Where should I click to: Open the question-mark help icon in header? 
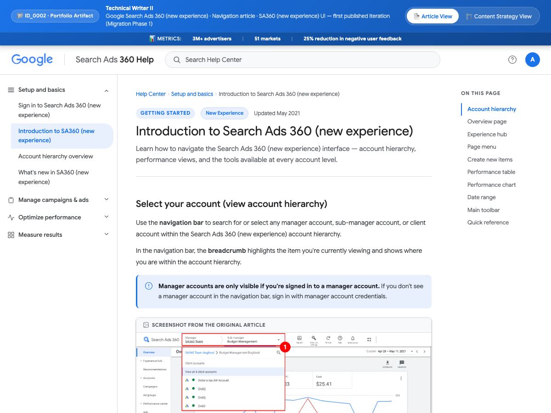pos(512,60)
